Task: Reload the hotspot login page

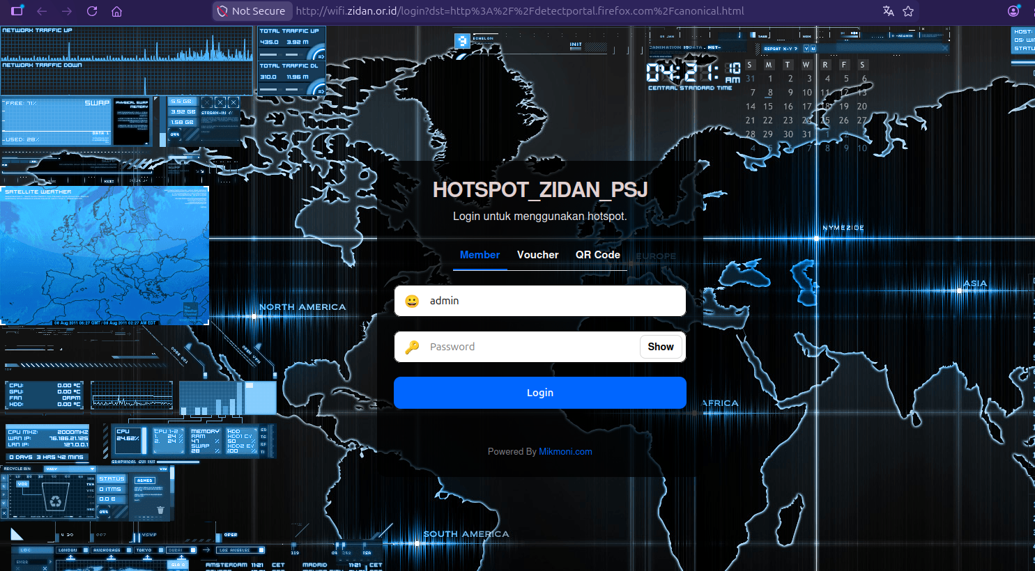Action: pyautogui.click(x=92, y=11)
